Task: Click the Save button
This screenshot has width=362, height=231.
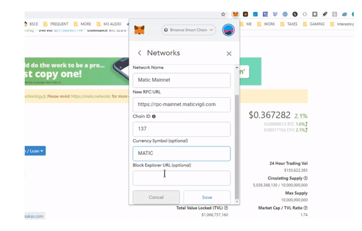Action: 207,198
